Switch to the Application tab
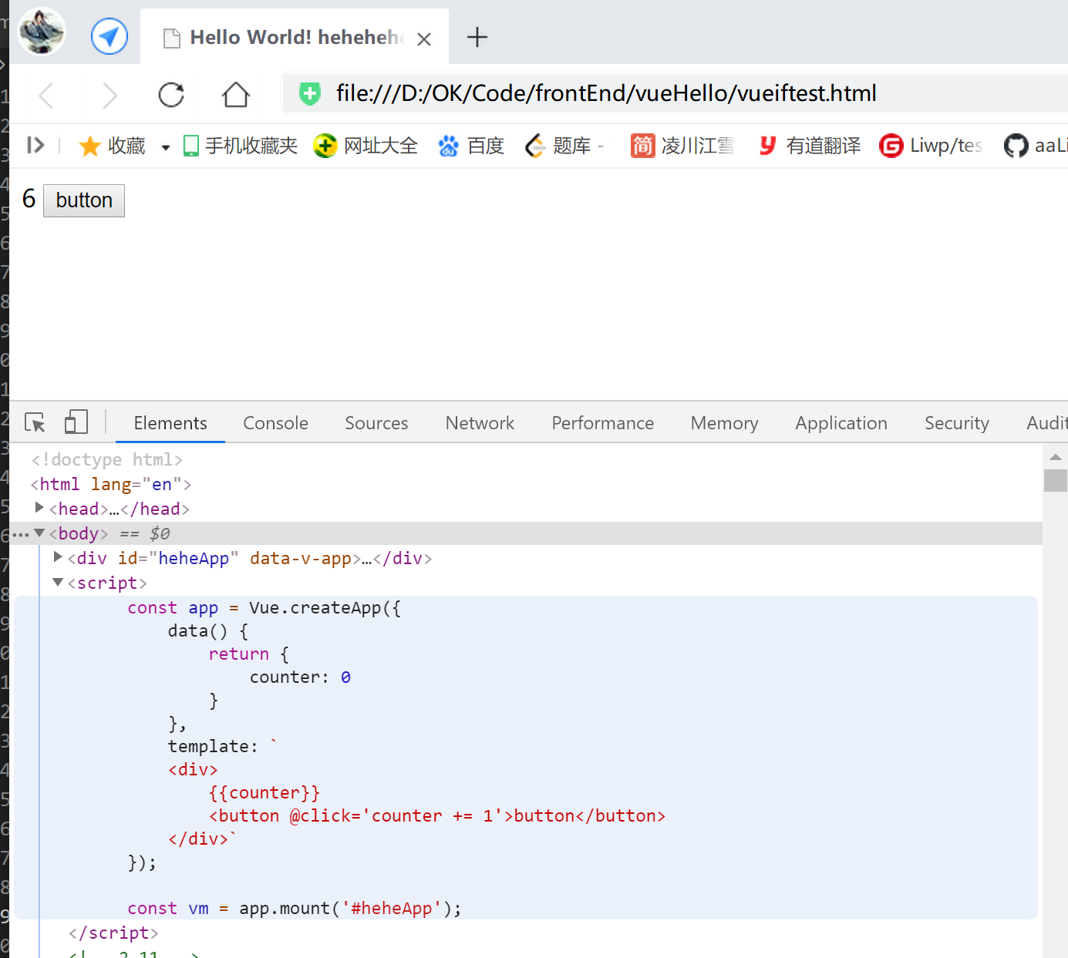 841,423
